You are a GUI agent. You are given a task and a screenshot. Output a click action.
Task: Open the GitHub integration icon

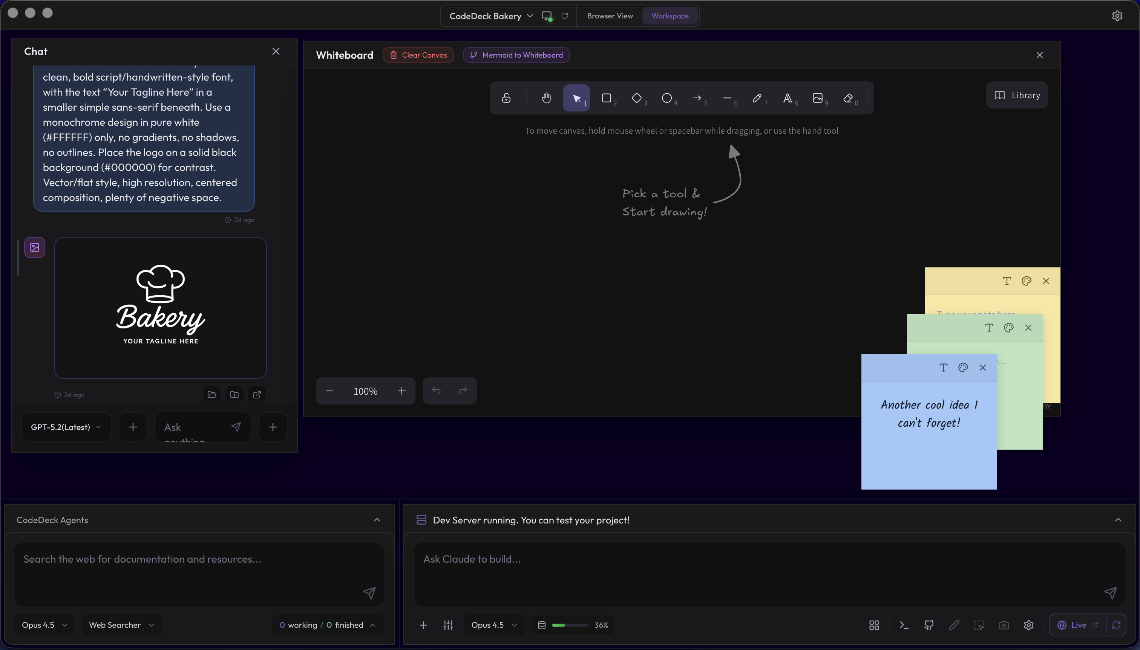[928, 625]
